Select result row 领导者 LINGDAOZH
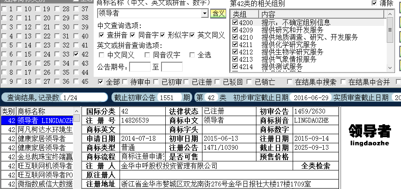The height and width of the screenshot is (189, 401). 38,120
